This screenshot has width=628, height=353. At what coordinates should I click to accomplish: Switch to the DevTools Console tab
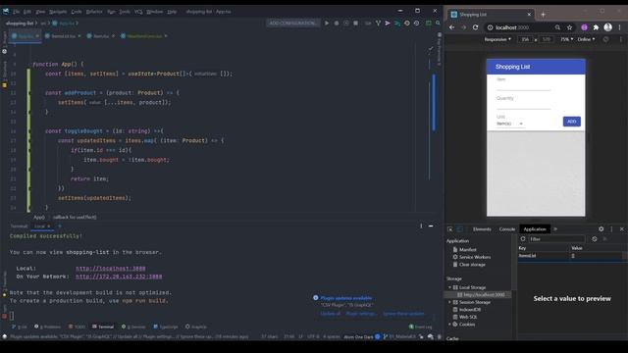point(507,228)
